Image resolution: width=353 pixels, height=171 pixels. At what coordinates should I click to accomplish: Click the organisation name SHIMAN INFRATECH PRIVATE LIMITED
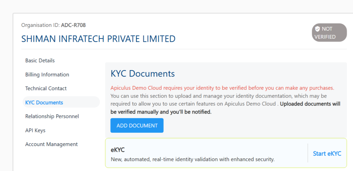[x=98, y=39]
